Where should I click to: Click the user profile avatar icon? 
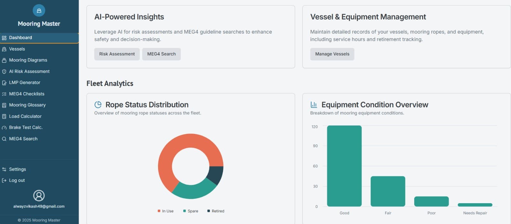coord(39,196)
